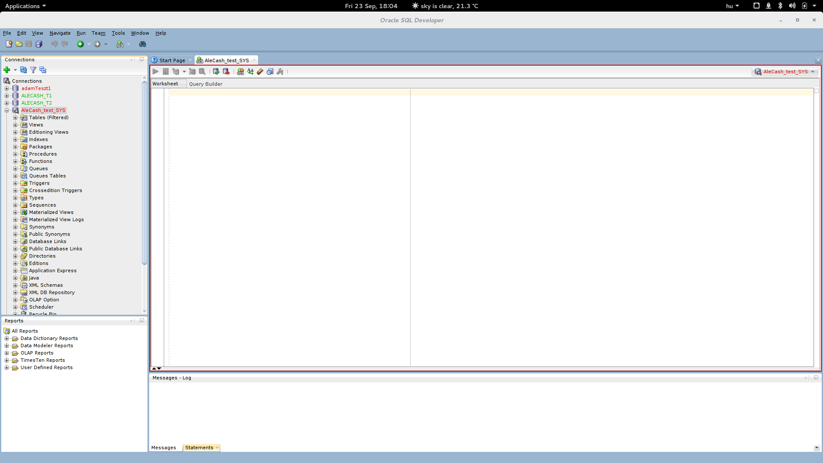Viewport: 823px width, 463px height.
Task: Collapse the AleCash_test_SYS connection node
Action: 7,111
